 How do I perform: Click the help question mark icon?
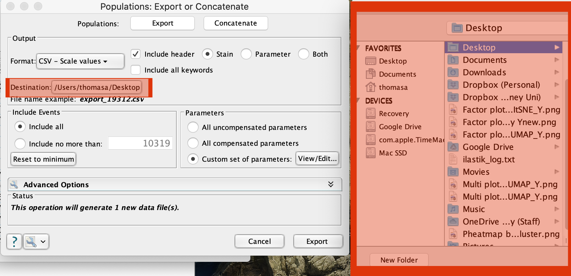click(14, 241)
